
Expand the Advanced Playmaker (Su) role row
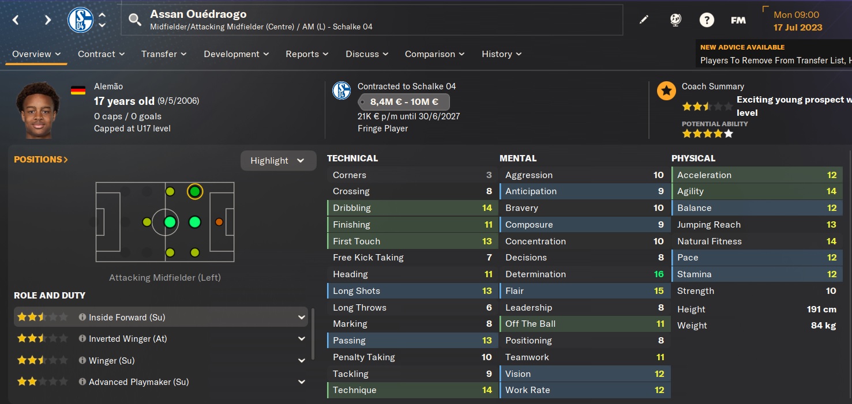(301, 382)
